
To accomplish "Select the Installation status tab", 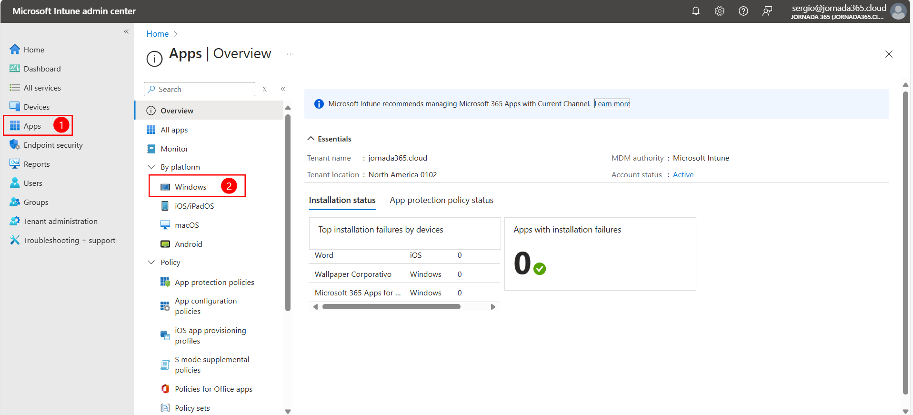I will (x=342, y=200).
